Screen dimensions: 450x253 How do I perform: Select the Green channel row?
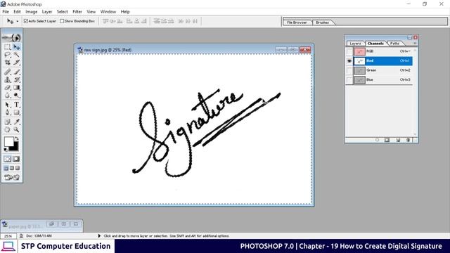click(x=382, y=70)
